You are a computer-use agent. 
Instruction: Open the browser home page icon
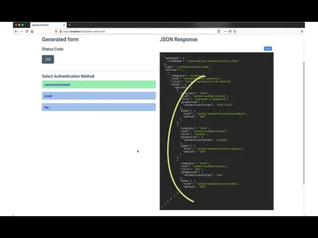click(x=32, y=31)
